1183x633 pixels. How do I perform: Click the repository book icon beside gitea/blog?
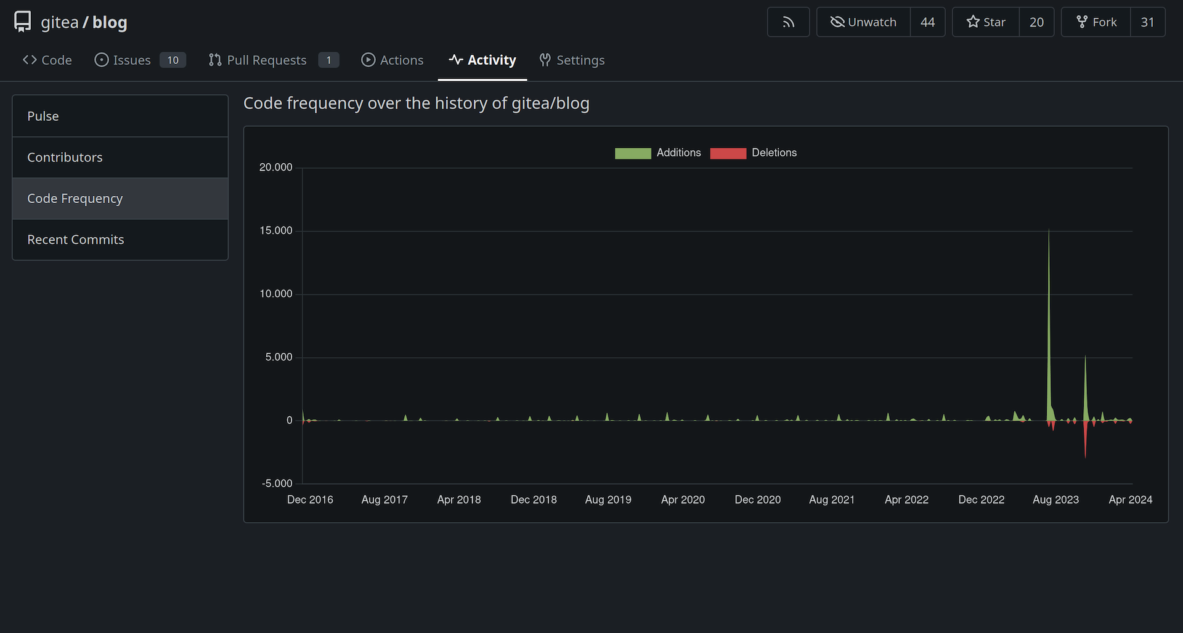click(x=22, y=22)
